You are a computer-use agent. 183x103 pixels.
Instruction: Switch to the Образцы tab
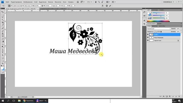pos(155,10)
